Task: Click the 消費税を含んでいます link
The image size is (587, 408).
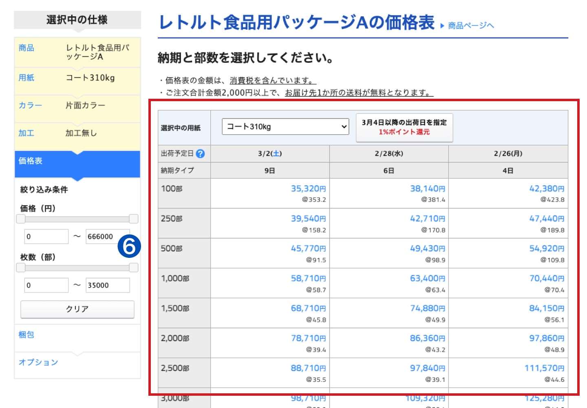Action: pyautogui.click(x=273, y=81)
